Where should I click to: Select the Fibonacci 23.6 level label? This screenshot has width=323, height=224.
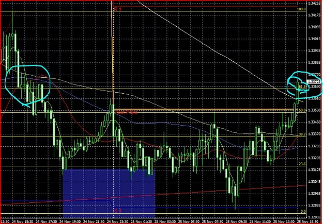click(x=302, y=164)
